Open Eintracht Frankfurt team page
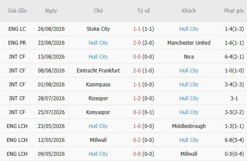This screenshot has width=247, height=161. click(x=98, y=70)
